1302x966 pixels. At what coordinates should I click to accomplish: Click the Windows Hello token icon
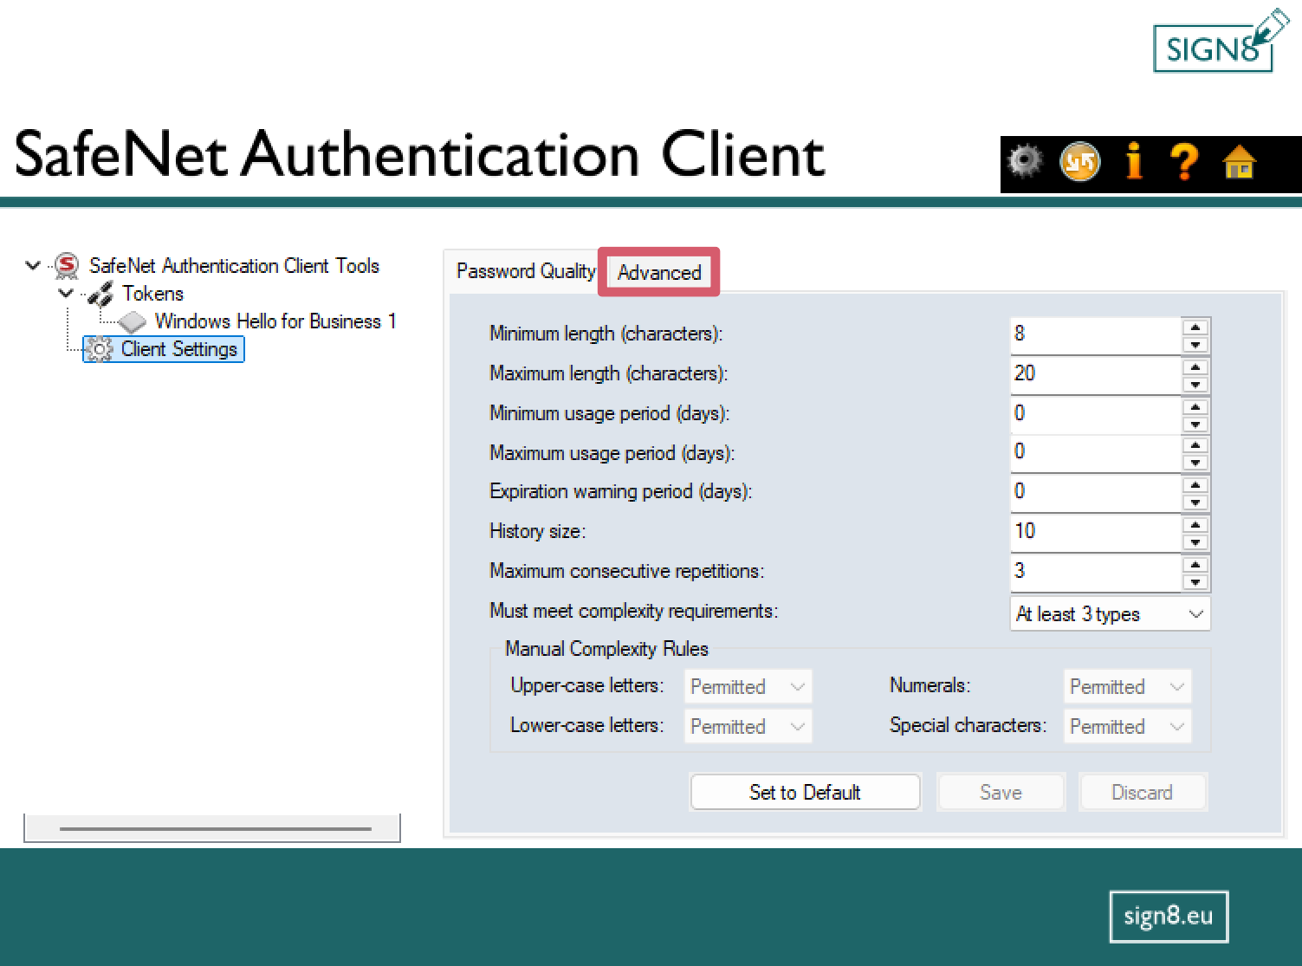[x=133, y=322]
